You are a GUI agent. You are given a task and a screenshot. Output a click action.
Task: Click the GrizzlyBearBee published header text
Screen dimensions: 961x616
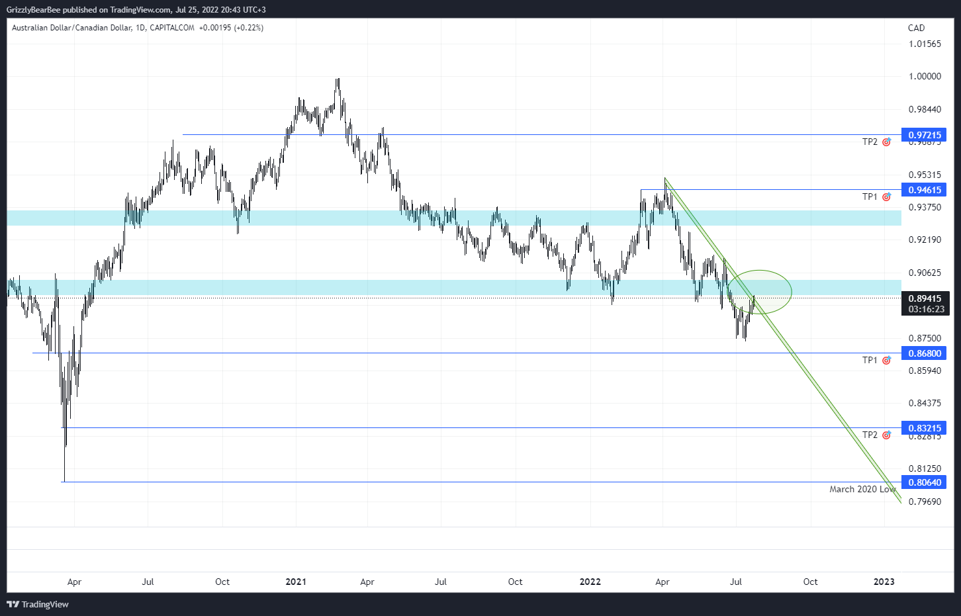138,10
